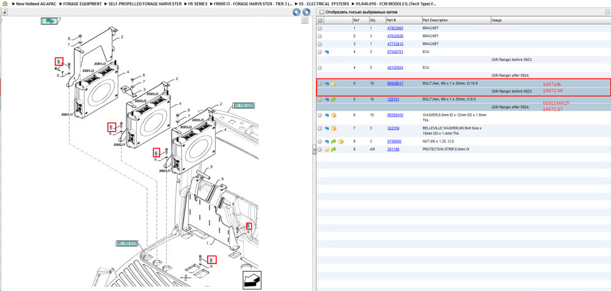The width and height of the screenshot is (611, 291).
Task: Click green arrow icon for bolt 120101
Action: click(334, 99)
